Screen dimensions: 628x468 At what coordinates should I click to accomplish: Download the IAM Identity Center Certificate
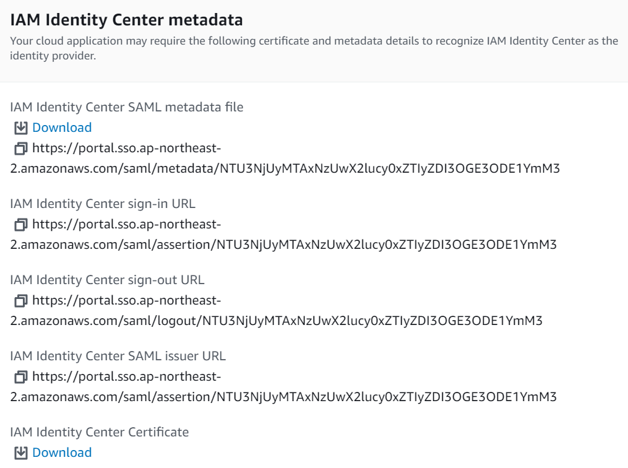point(62,453)
